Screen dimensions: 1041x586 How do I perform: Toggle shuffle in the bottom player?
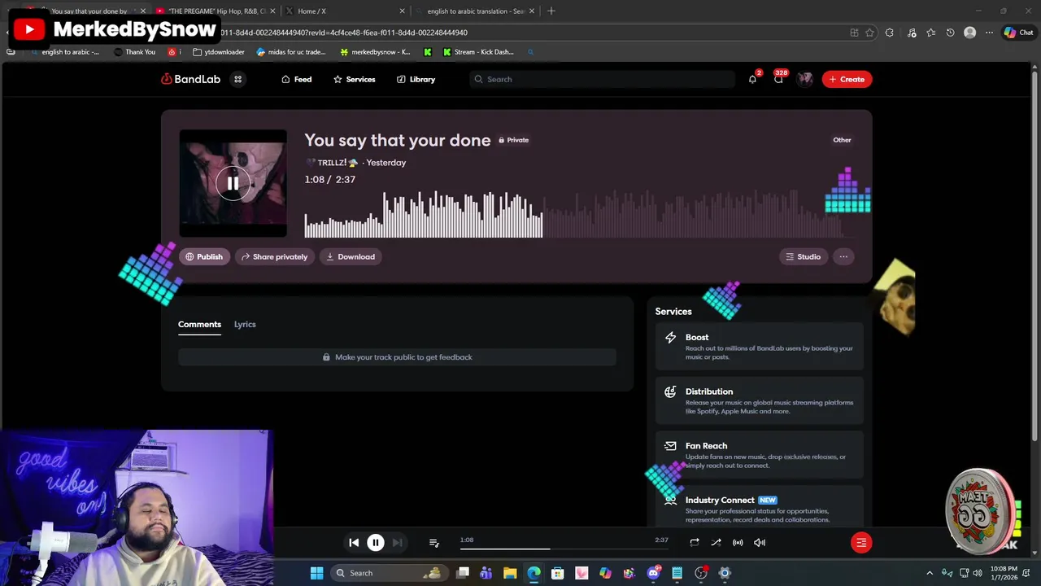click(x=716, y=542)
